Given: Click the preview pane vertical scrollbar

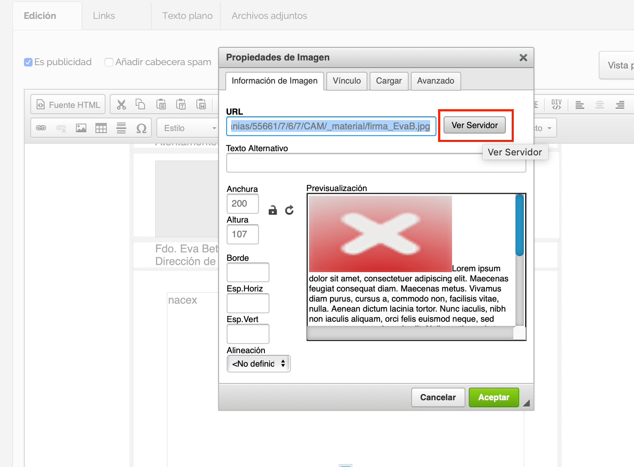Looking at the screenshot, I should (x=520, y=260).
